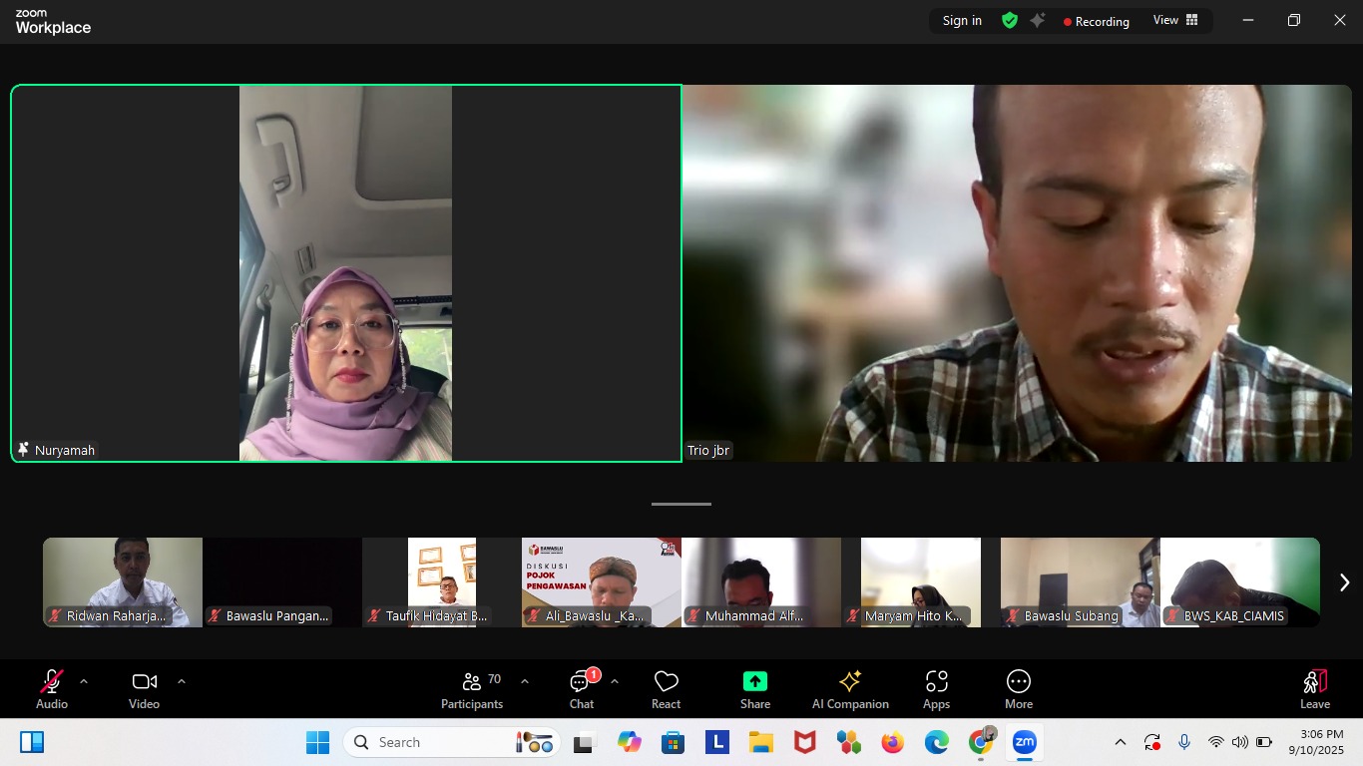This screenshot has height=766, width=1363.
Task: Click the green security shield icon
Action: (1009, 20)
